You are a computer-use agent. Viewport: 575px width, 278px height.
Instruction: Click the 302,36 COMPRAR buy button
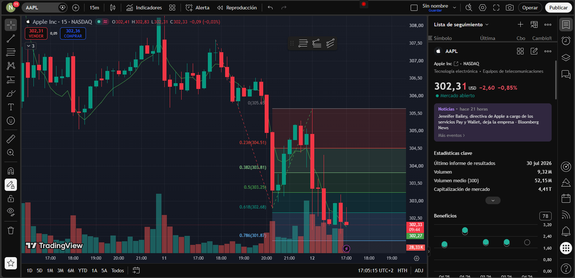coord(73,33)
